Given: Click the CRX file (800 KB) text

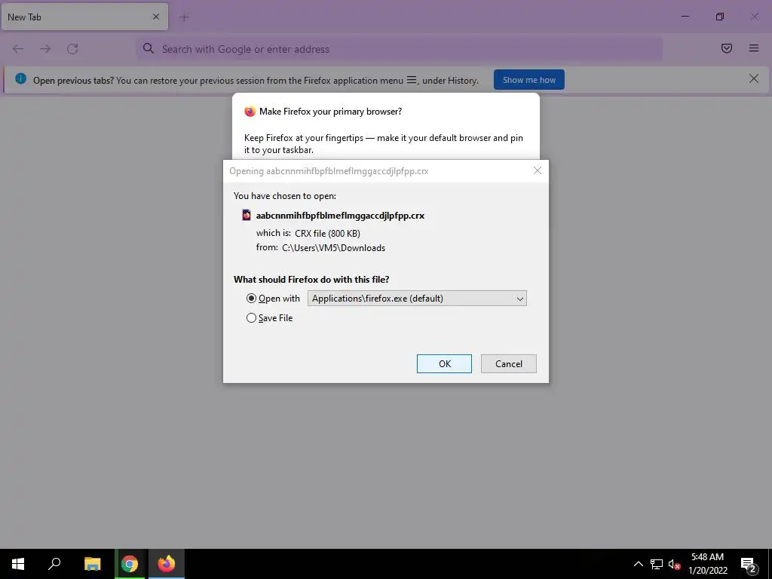Looking at the screenshot, I should (327, 234).
